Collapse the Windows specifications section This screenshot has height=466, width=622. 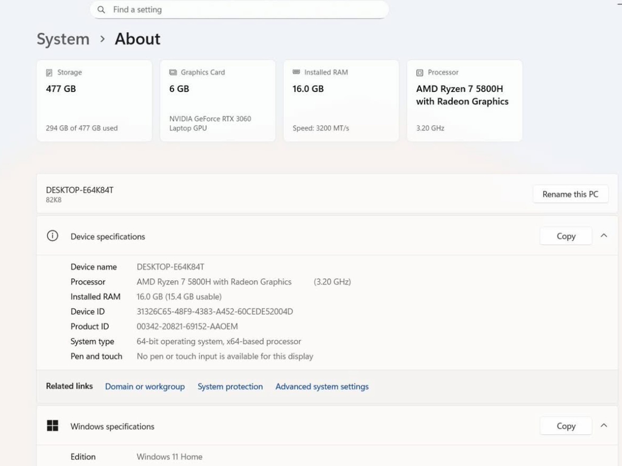[x=604, y=426]
